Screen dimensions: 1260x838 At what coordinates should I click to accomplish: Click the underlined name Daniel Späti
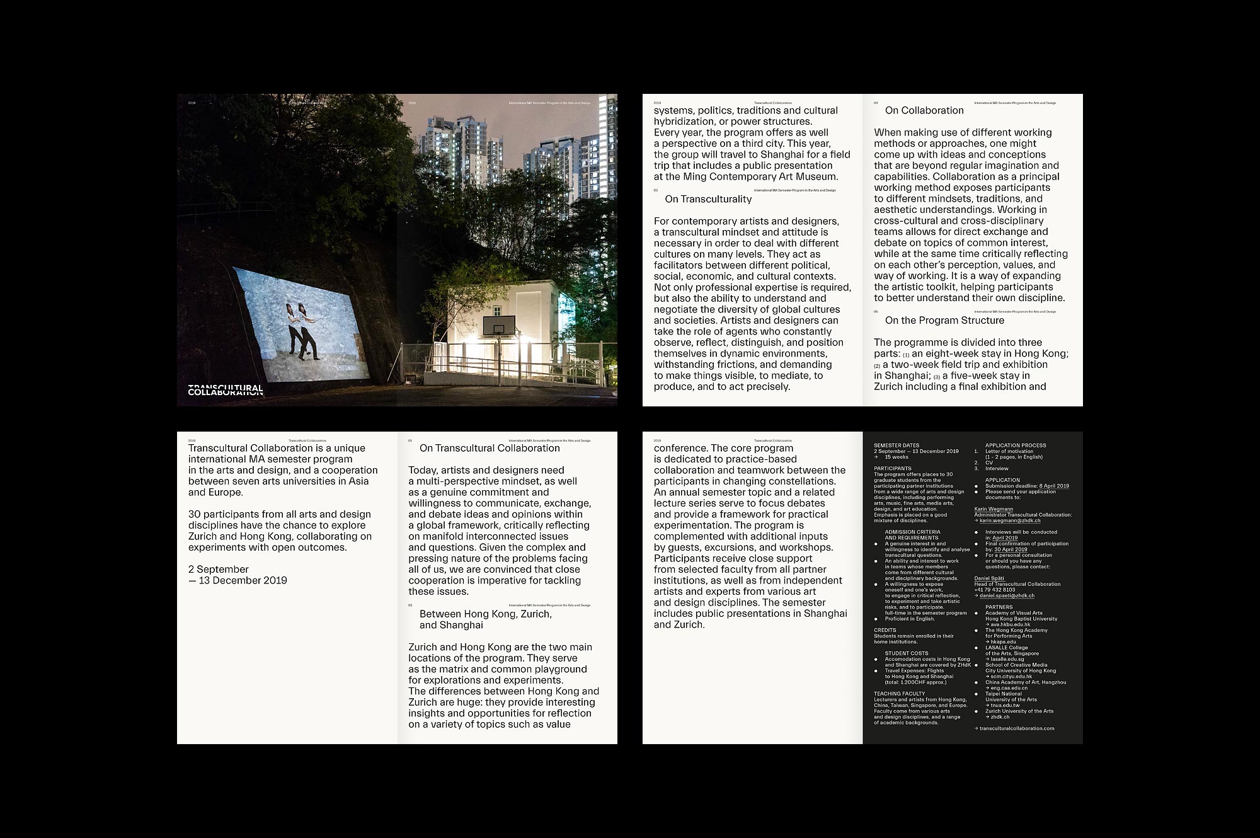pos(989,578)
